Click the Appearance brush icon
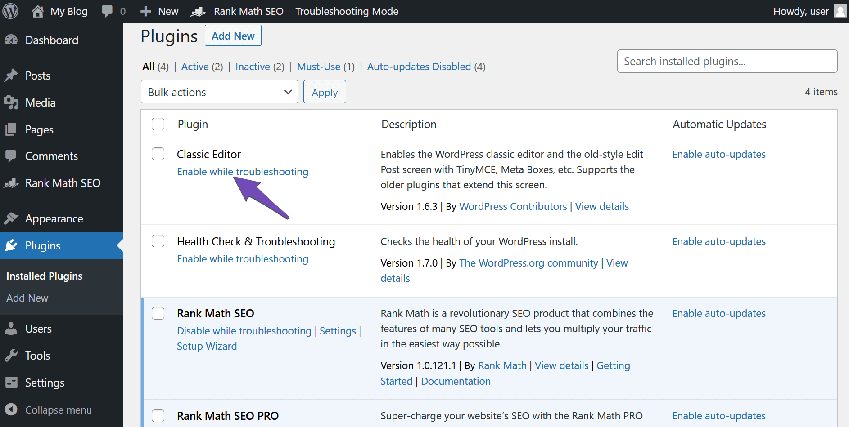This screenshot has width=849, height=427. [x=11, y=218]
